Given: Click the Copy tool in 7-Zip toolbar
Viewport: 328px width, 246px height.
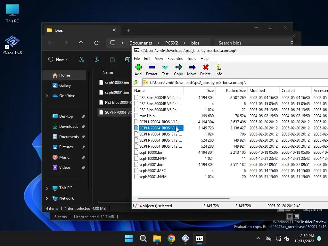Looking at the screenshot, I should 178,70.
